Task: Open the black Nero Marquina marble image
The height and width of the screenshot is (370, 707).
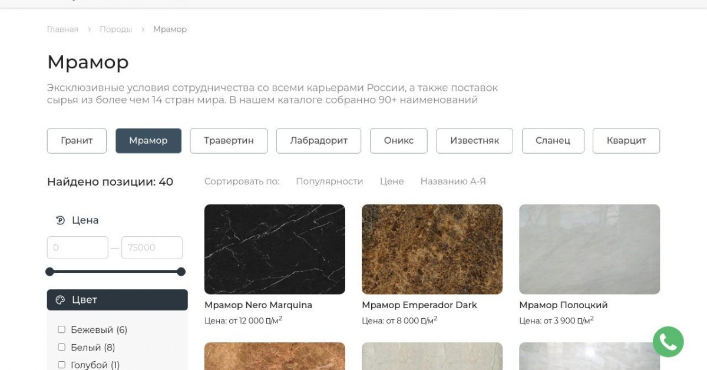Action: tap(275, 249)
